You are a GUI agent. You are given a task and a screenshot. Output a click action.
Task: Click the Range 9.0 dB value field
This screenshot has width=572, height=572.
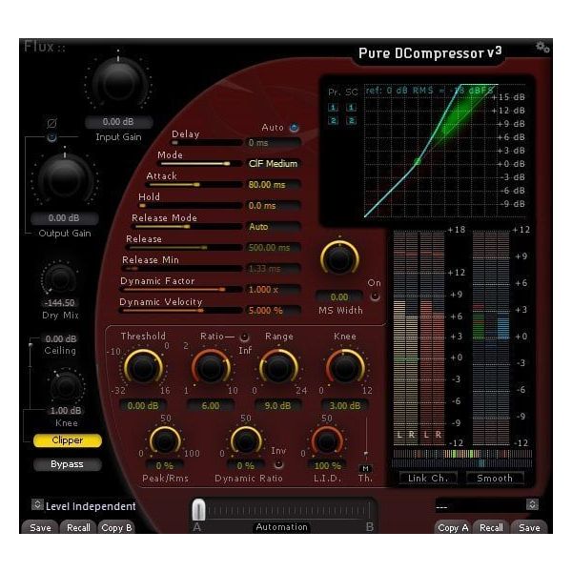click(x=278, y=406)
